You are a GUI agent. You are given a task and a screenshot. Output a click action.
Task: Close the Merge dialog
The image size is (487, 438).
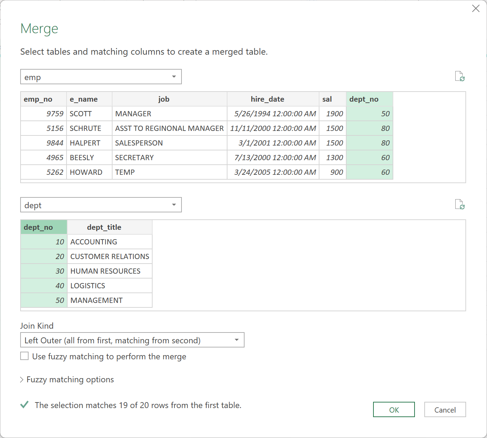(476, 9)
